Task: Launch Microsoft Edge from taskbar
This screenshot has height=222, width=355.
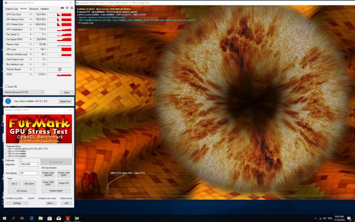Action: [32, 218]
